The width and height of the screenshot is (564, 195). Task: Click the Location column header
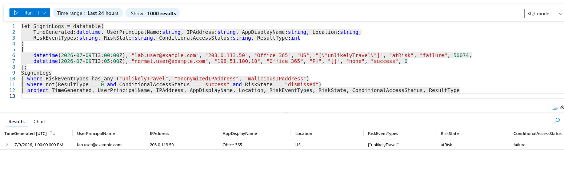tap(304, 134)
